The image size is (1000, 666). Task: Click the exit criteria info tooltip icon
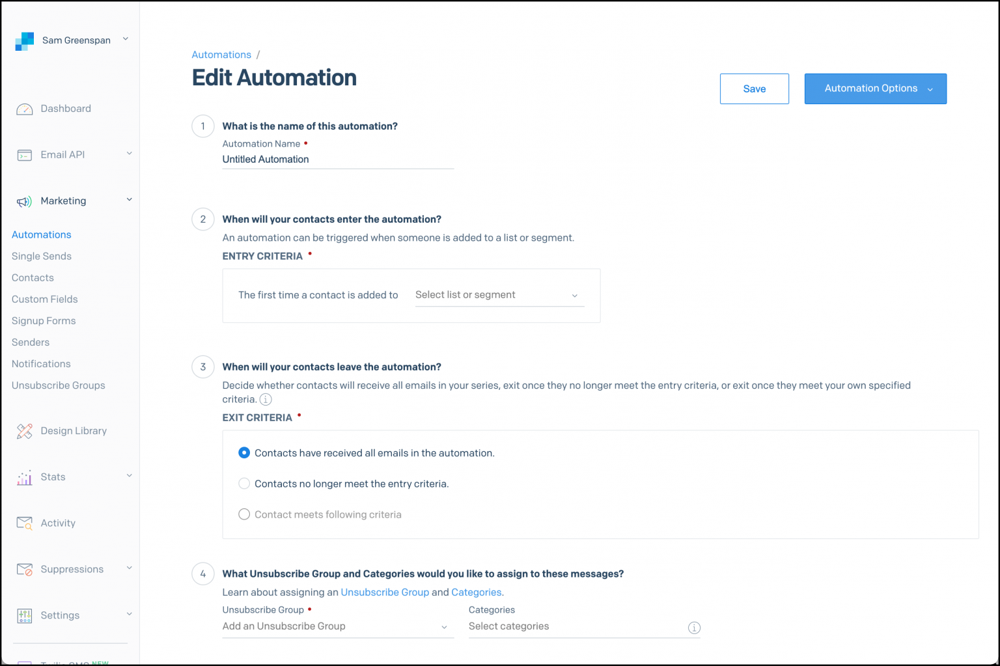[266, 399]
